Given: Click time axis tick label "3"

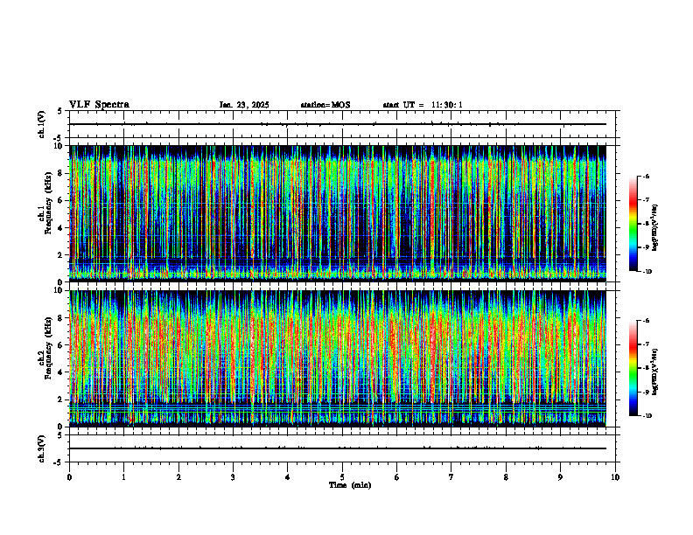Looking at the screenshot, I should click(x=233, y=477).
